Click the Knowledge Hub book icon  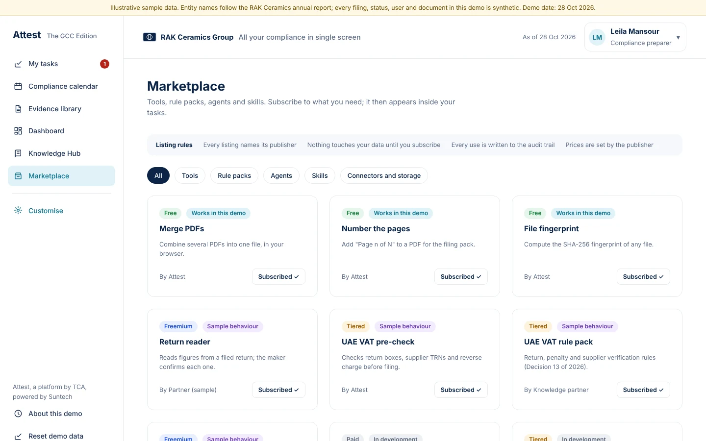click(x=18, y=153)
